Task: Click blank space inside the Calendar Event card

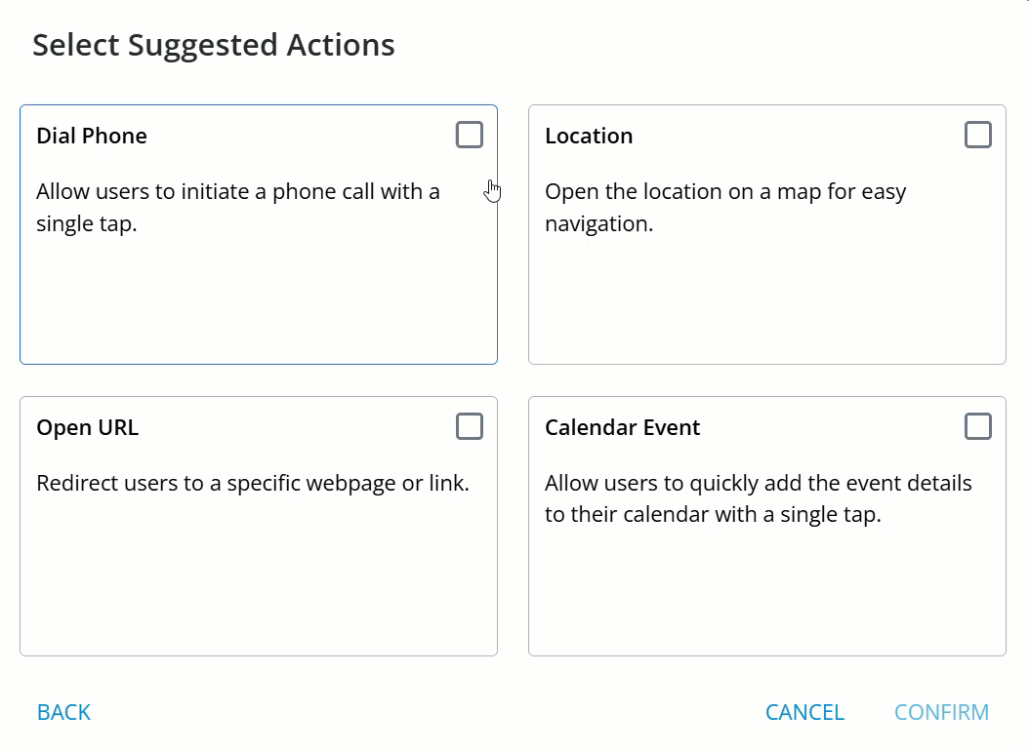Action: click(x=766, y=595)
